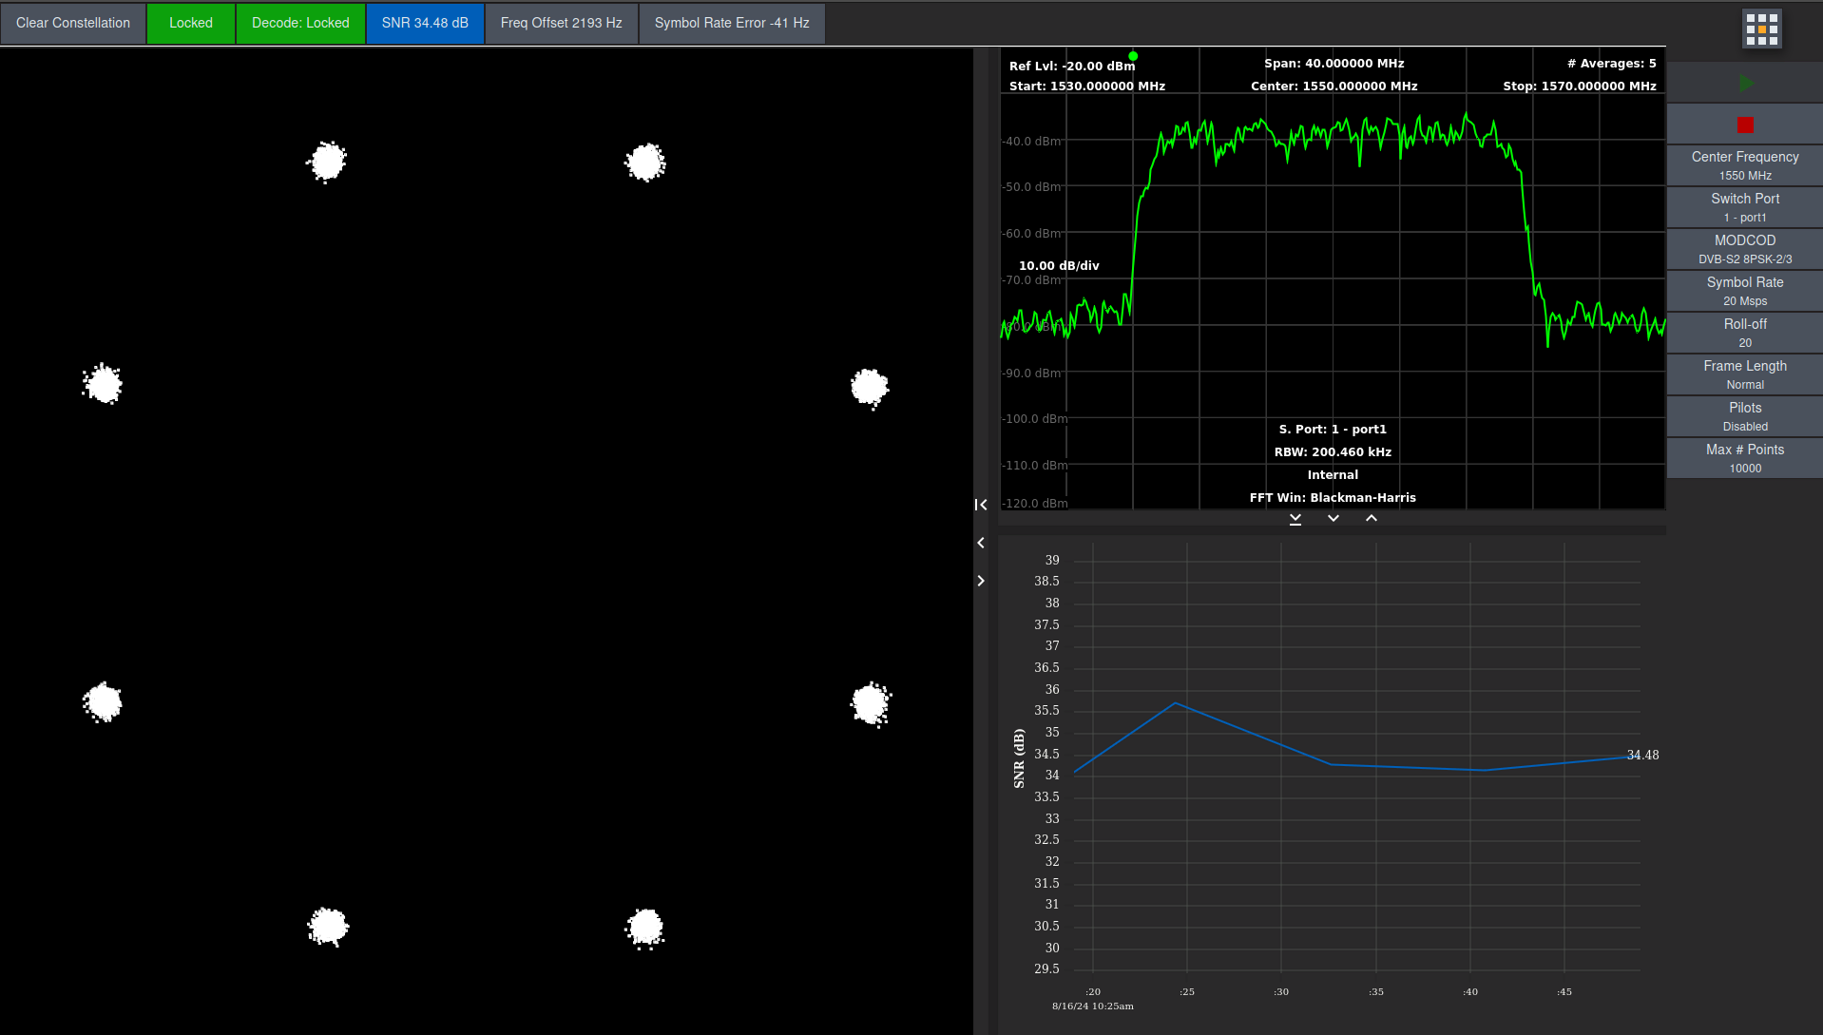Click the left chevron on panel divider

coord(981,543)
